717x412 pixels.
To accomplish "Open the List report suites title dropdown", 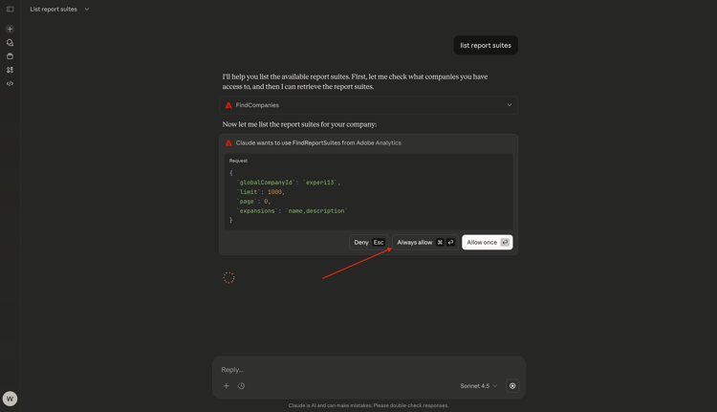I will tap(59, 10).
